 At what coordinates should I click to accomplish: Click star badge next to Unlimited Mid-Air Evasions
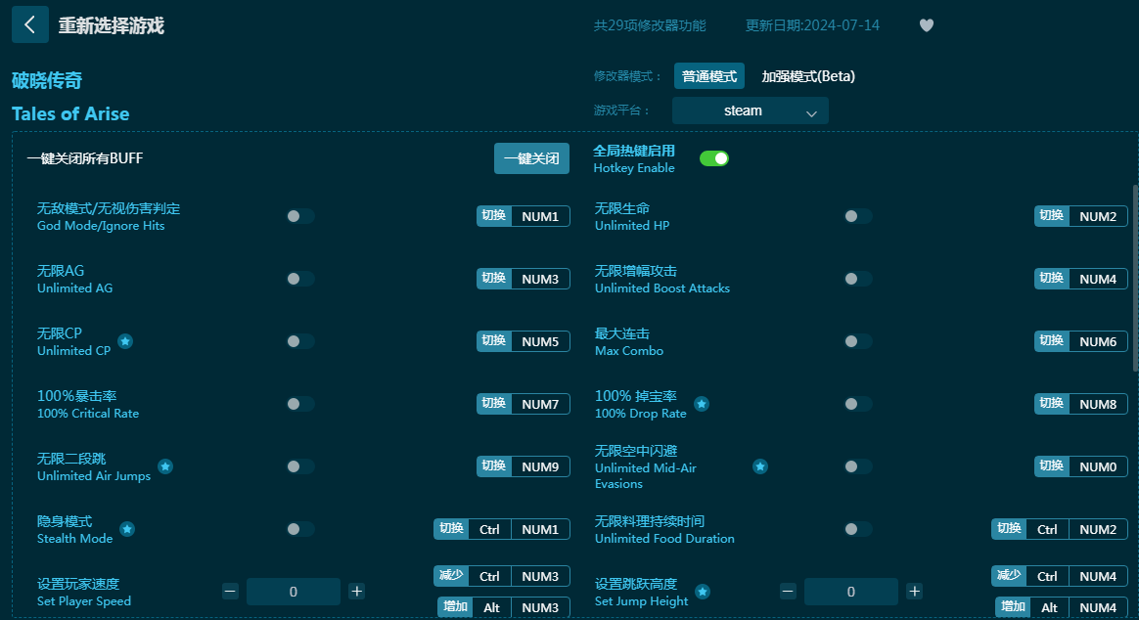pyautogui.click(x=759, y=466)
